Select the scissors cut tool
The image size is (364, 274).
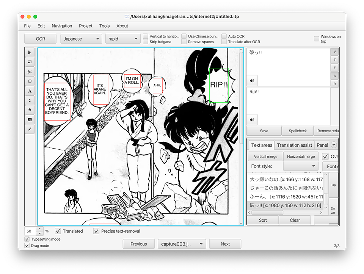tap(30, 72)
